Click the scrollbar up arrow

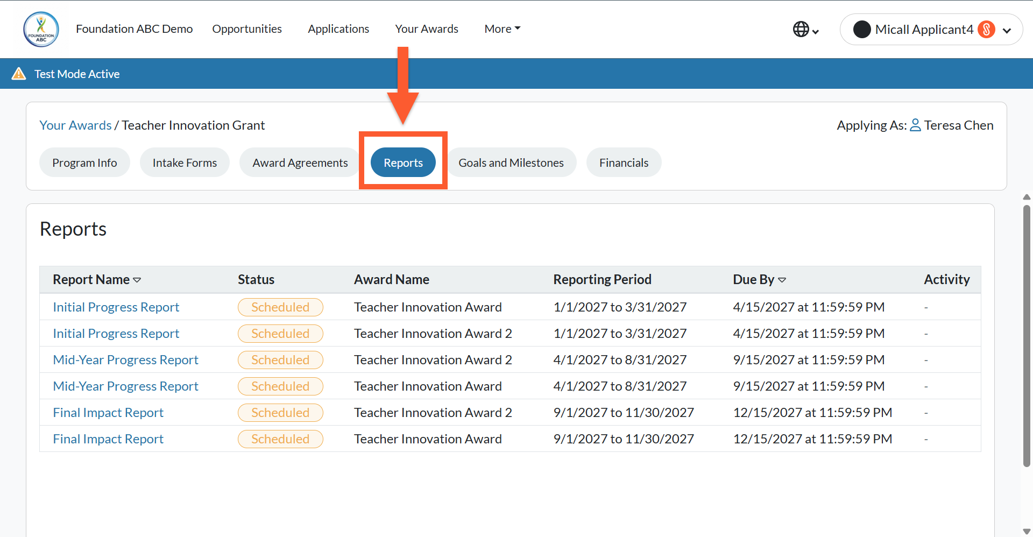point(1027,197)
